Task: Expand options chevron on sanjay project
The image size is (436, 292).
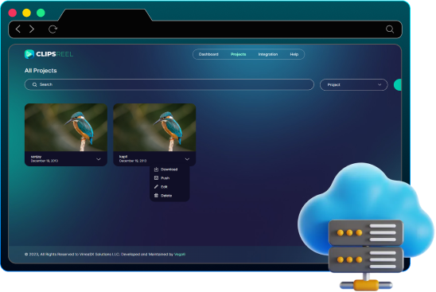Action: point(99,159)
